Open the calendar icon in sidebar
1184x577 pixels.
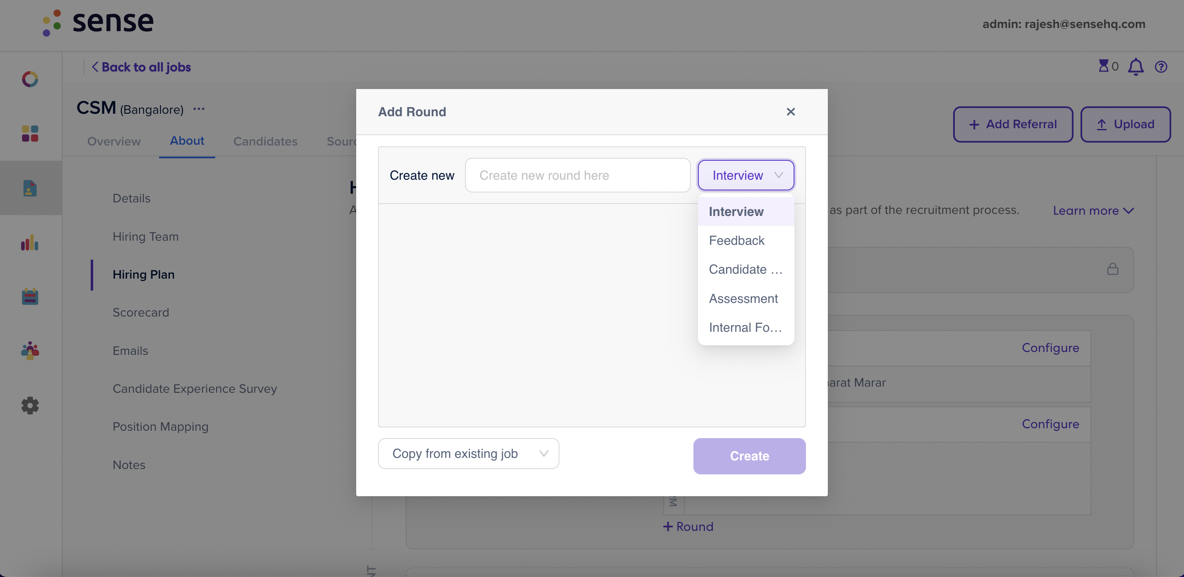(30, 296)
